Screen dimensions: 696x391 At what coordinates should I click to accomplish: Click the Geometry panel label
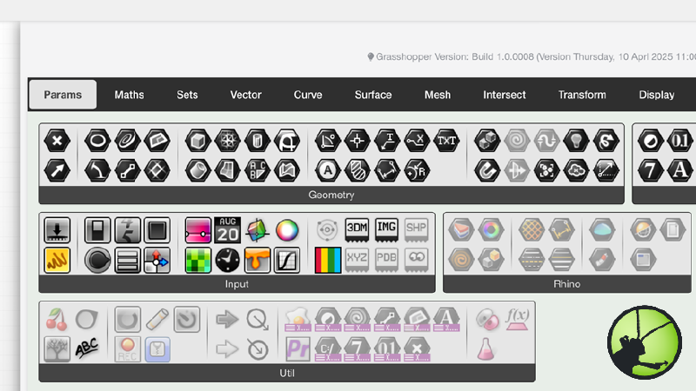331,195
